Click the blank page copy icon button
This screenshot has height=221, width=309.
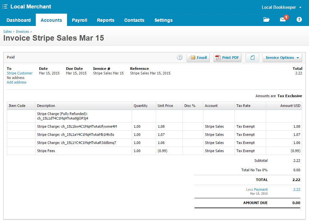click(x=252, y=58)
